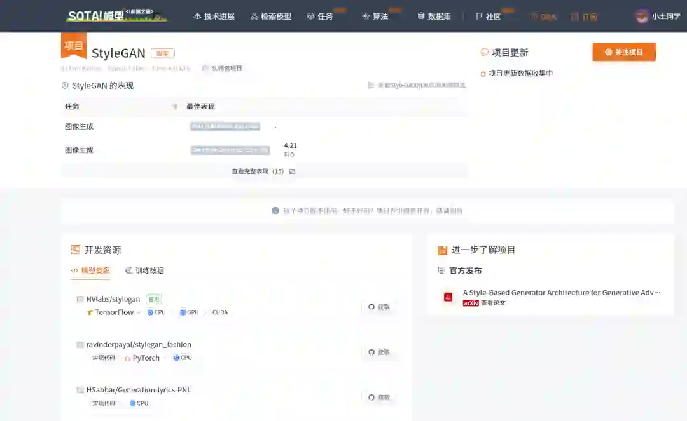Click the red arXiv badge
The image size is (687, 421).
click(471, 303)
